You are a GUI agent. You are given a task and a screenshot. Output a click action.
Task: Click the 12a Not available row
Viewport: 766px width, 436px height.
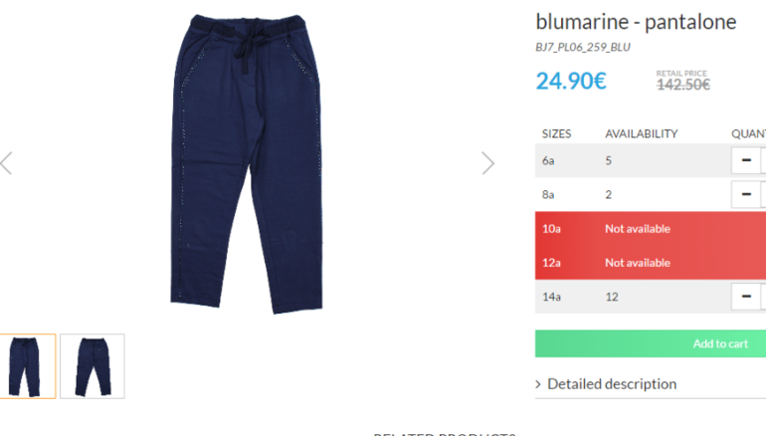click(x=651, y=263)
